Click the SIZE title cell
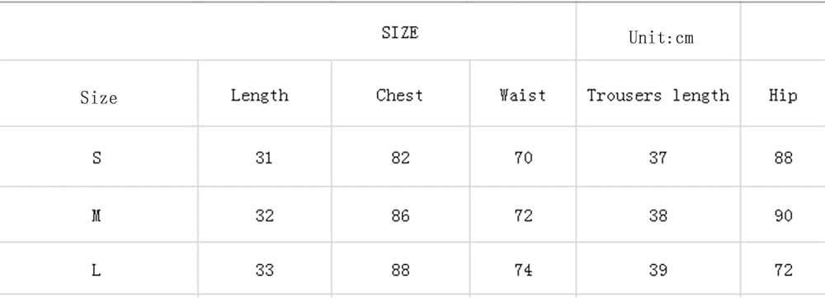 (x=400, y=33)
